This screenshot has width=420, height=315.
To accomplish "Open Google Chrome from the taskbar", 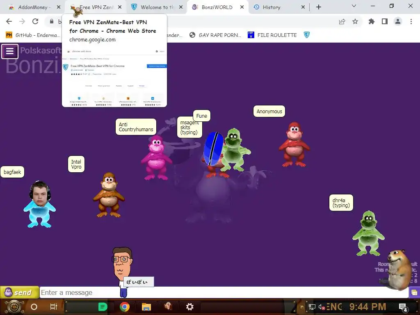I will 125,307.
